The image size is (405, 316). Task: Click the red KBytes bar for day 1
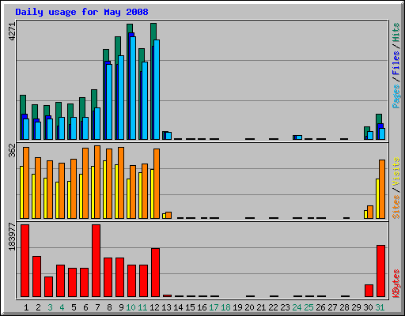tap(25, 261)
